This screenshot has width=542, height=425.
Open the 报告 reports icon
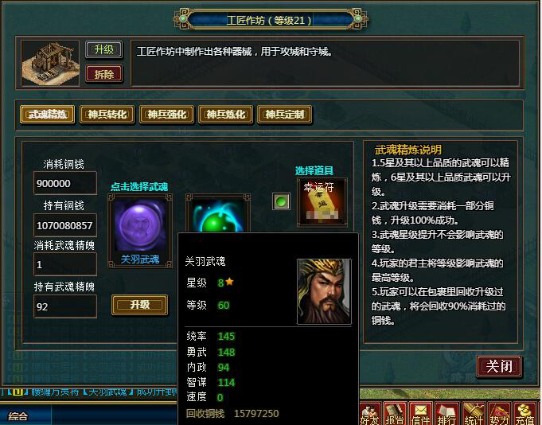pyautogui.click(x=395, y=413)
